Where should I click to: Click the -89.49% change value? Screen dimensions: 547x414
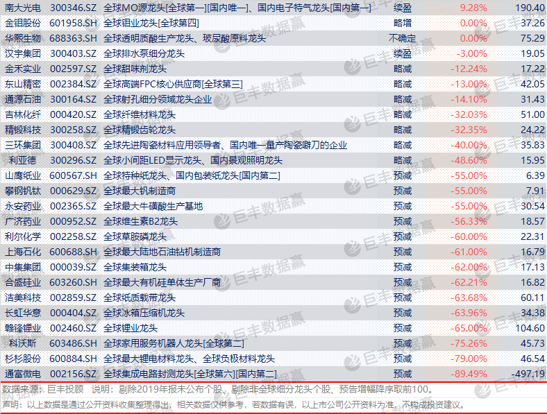click(x=469, y=374)
